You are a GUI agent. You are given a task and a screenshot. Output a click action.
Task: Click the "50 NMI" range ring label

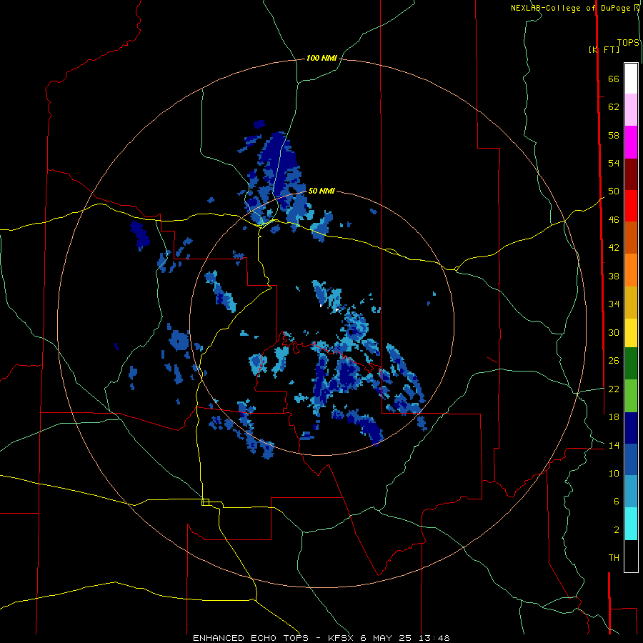pos(321,191)
